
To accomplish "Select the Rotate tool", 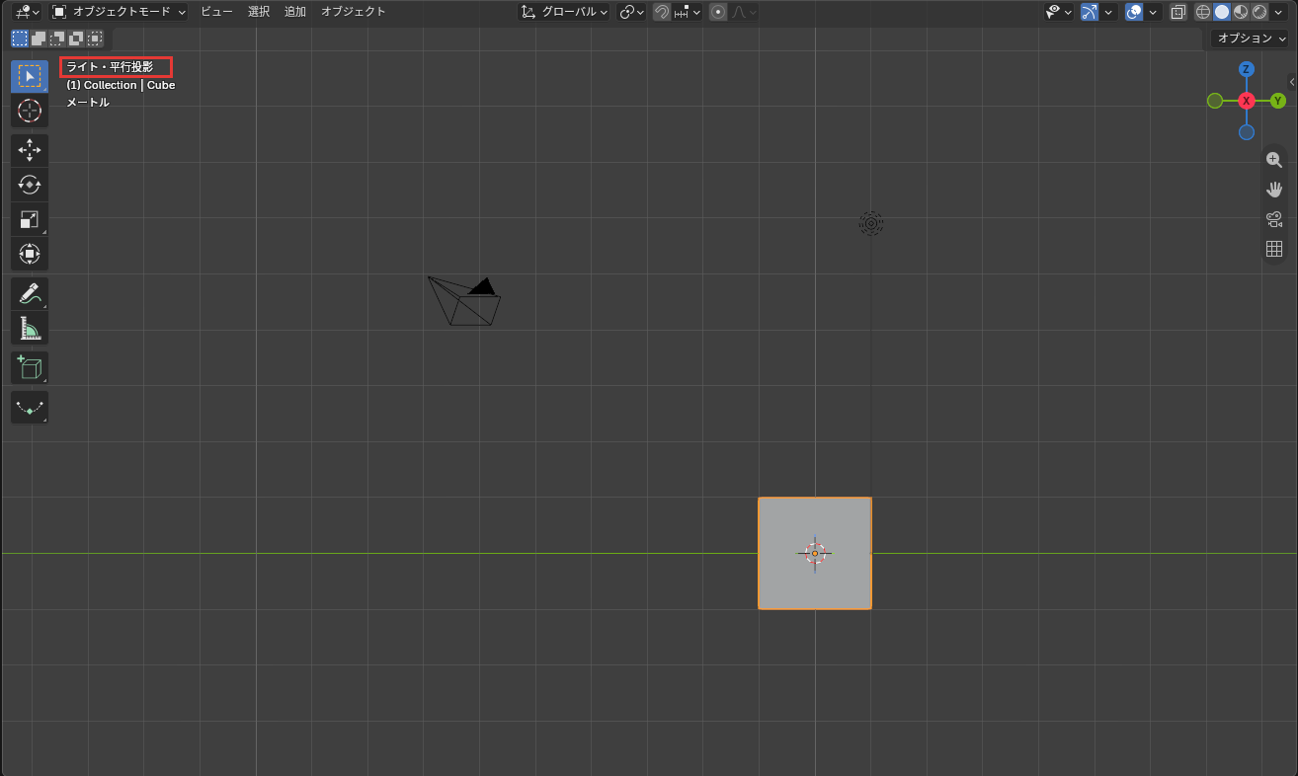I will [30, 185].
